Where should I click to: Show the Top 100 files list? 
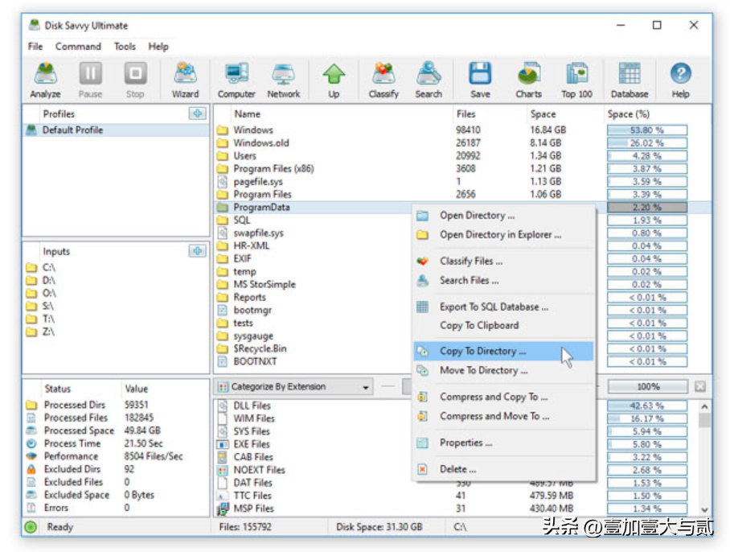point(576,80)
